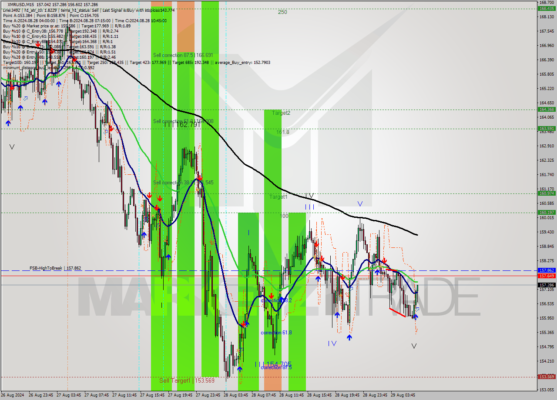Click the red '153.569' price tag
Screen dimensions: 557x400
547,377
